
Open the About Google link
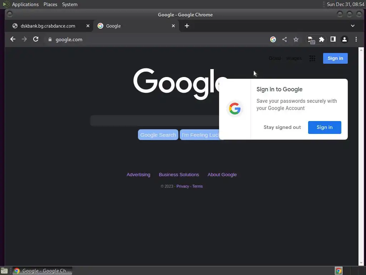(222, 175)
